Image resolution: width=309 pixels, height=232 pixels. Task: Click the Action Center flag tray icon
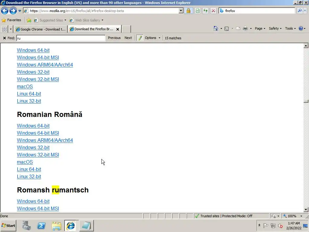266,225
